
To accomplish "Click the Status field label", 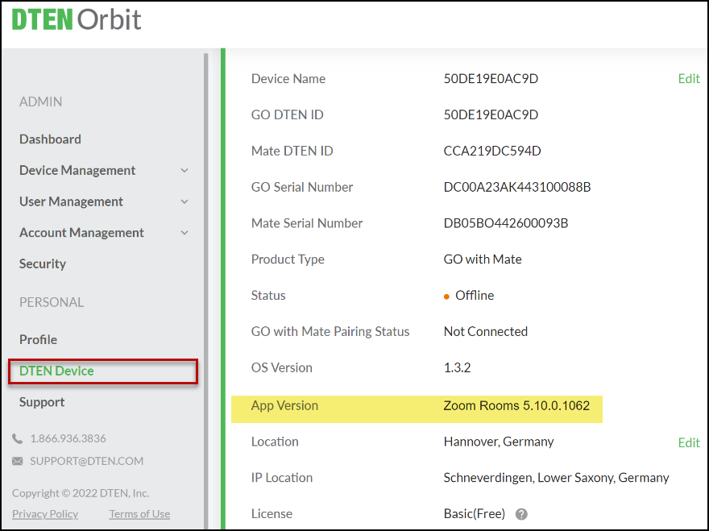I will (268, 296).
